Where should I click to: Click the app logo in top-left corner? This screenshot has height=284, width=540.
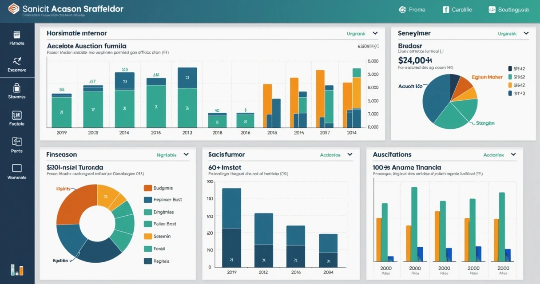click(x=13, y=9)
